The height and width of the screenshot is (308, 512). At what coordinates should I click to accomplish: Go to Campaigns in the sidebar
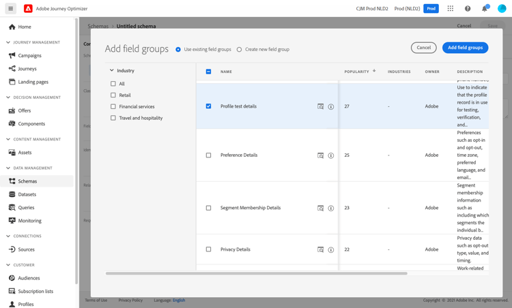click(29, 55)
